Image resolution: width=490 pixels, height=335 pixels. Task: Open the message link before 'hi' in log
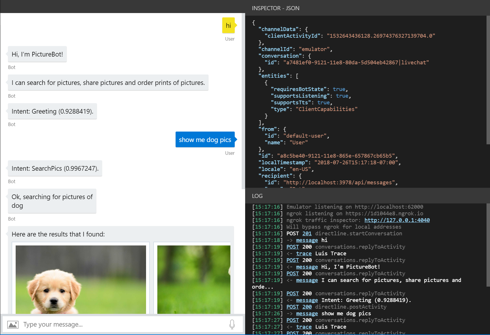[307, 240]
